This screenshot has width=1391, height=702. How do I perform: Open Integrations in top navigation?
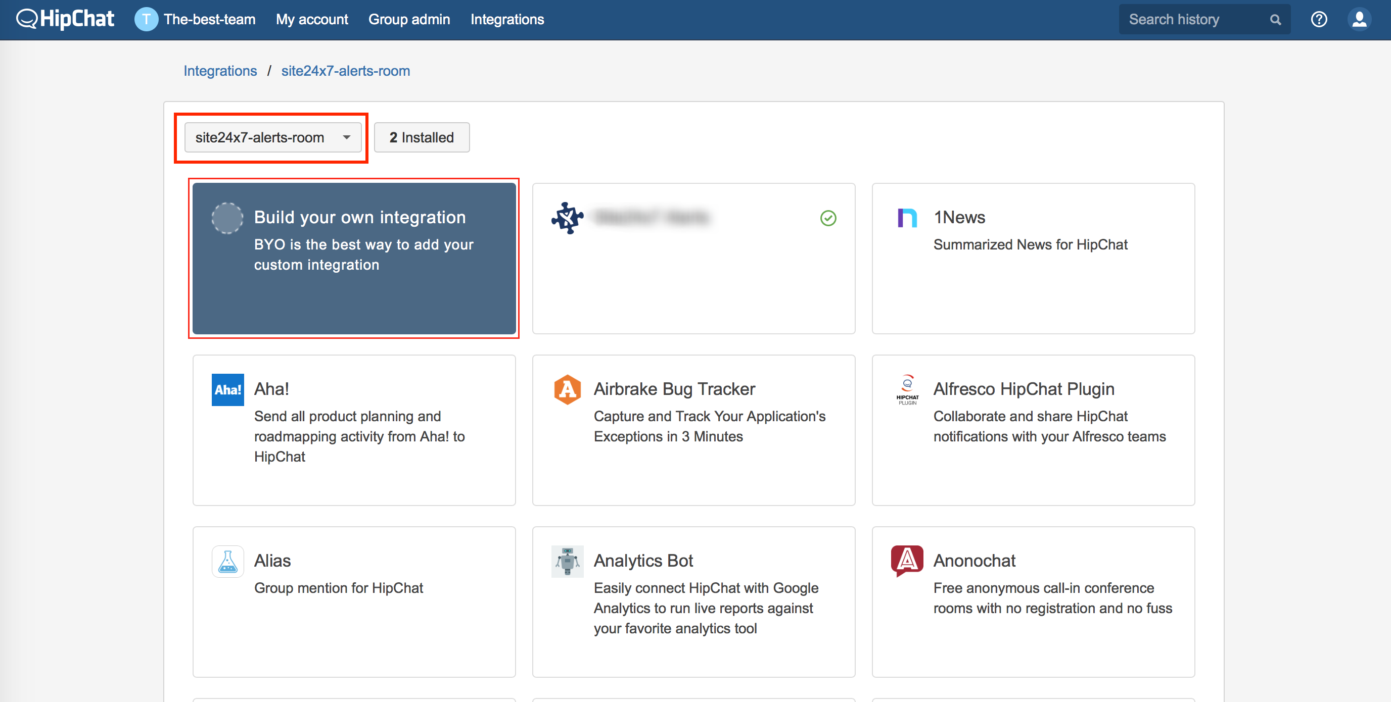click(x=506, y=19)
